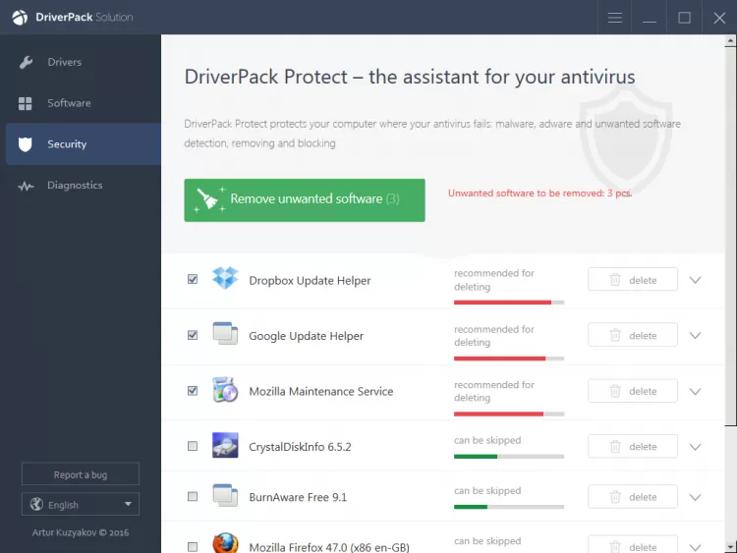This screenshot has height=553, width=737.
Task: Click the Mozilla Firefox app icon
Action: coord(225,543)
